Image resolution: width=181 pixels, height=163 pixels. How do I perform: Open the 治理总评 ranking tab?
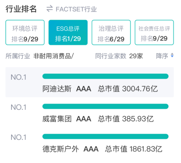click(x=111, y=32)
